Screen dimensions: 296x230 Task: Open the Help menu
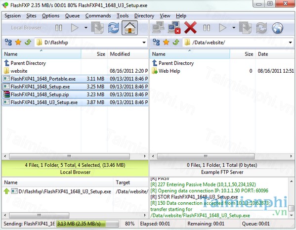[181, 16]
